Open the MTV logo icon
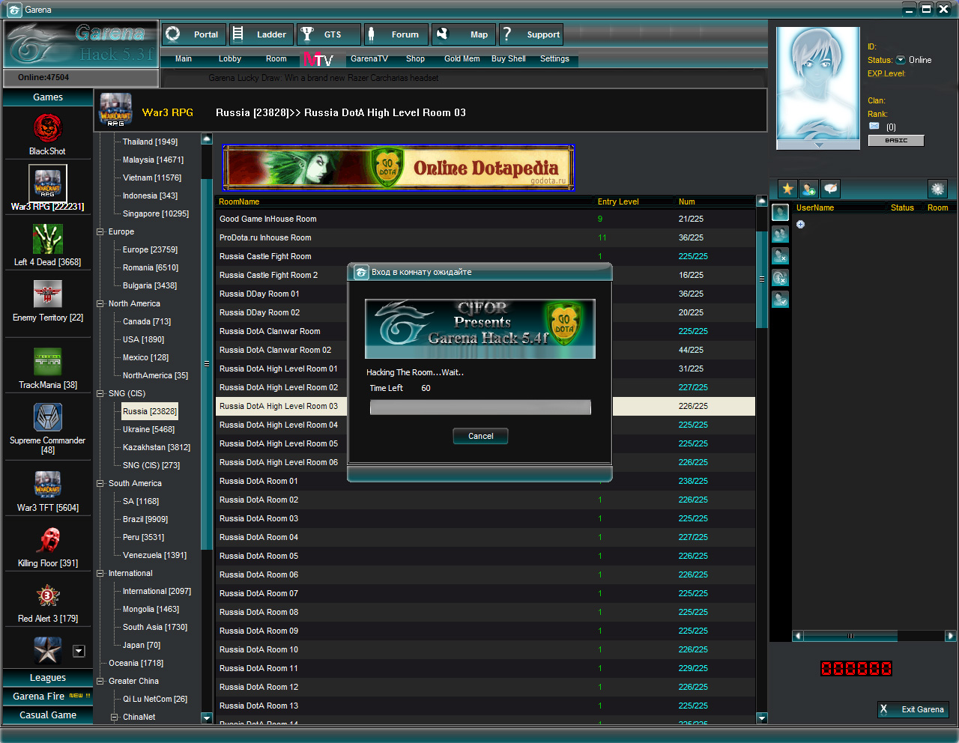 [318, 59]
